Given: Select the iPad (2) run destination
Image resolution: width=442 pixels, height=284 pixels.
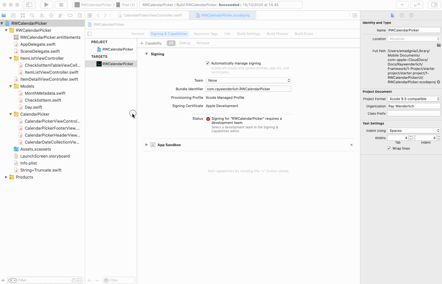Looking at the screenshot, I should 126,5.
